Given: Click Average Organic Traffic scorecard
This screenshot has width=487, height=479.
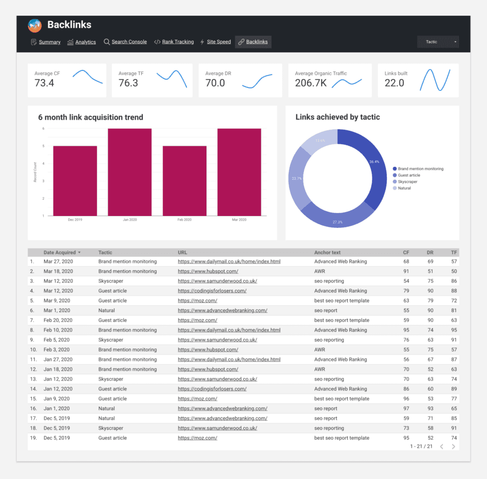Looking at the screenshot, I should 330,80.
